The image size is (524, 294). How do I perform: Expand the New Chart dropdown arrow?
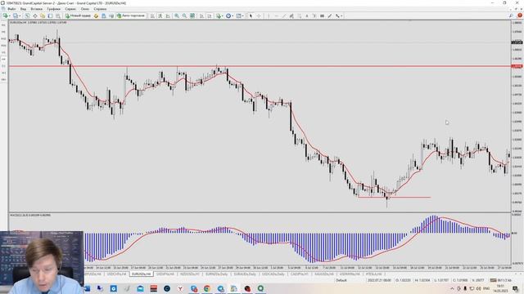pyautogui.click(x=10, y=16)
